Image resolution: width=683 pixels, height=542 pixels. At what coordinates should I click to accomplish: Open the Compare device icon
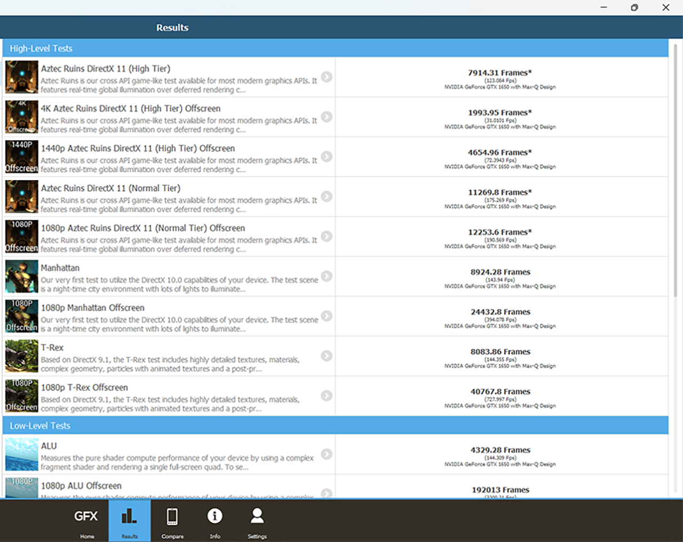(172, 521)
